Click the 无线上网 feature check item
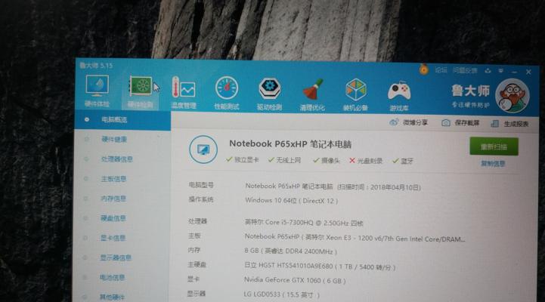 [285, 160]
